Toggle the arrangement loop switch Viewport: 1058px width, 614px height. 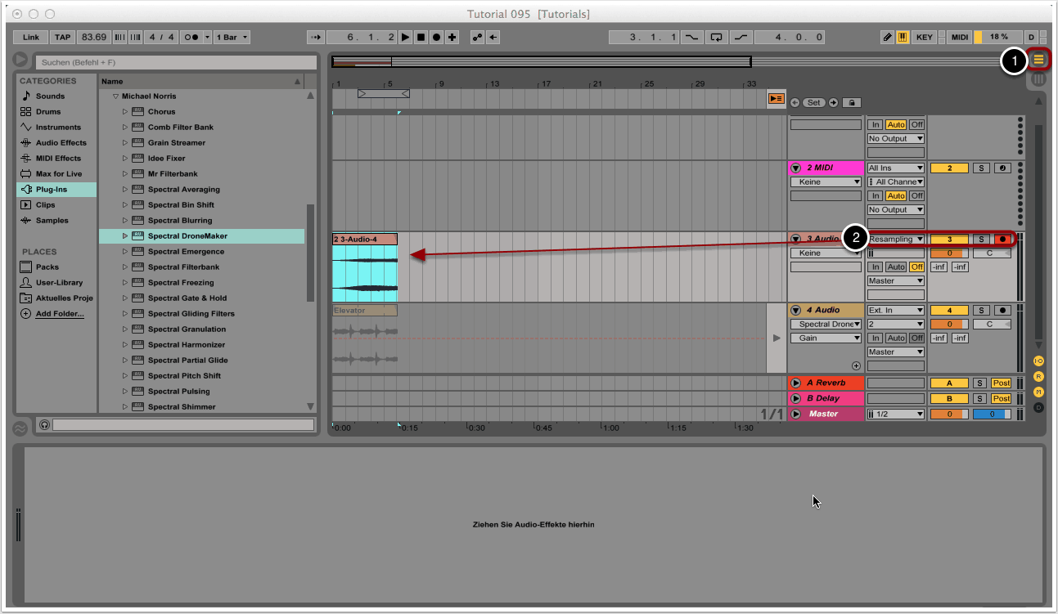coord(717,38)
